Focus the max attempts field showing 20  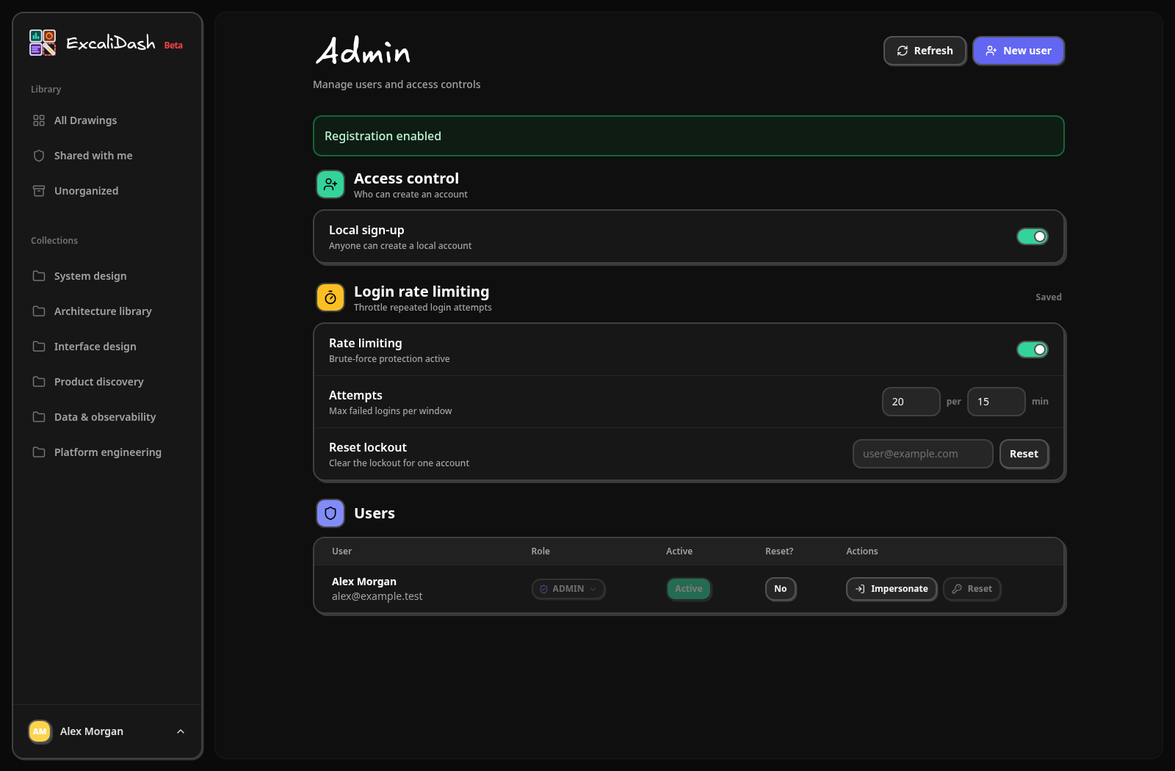point(911,402)
